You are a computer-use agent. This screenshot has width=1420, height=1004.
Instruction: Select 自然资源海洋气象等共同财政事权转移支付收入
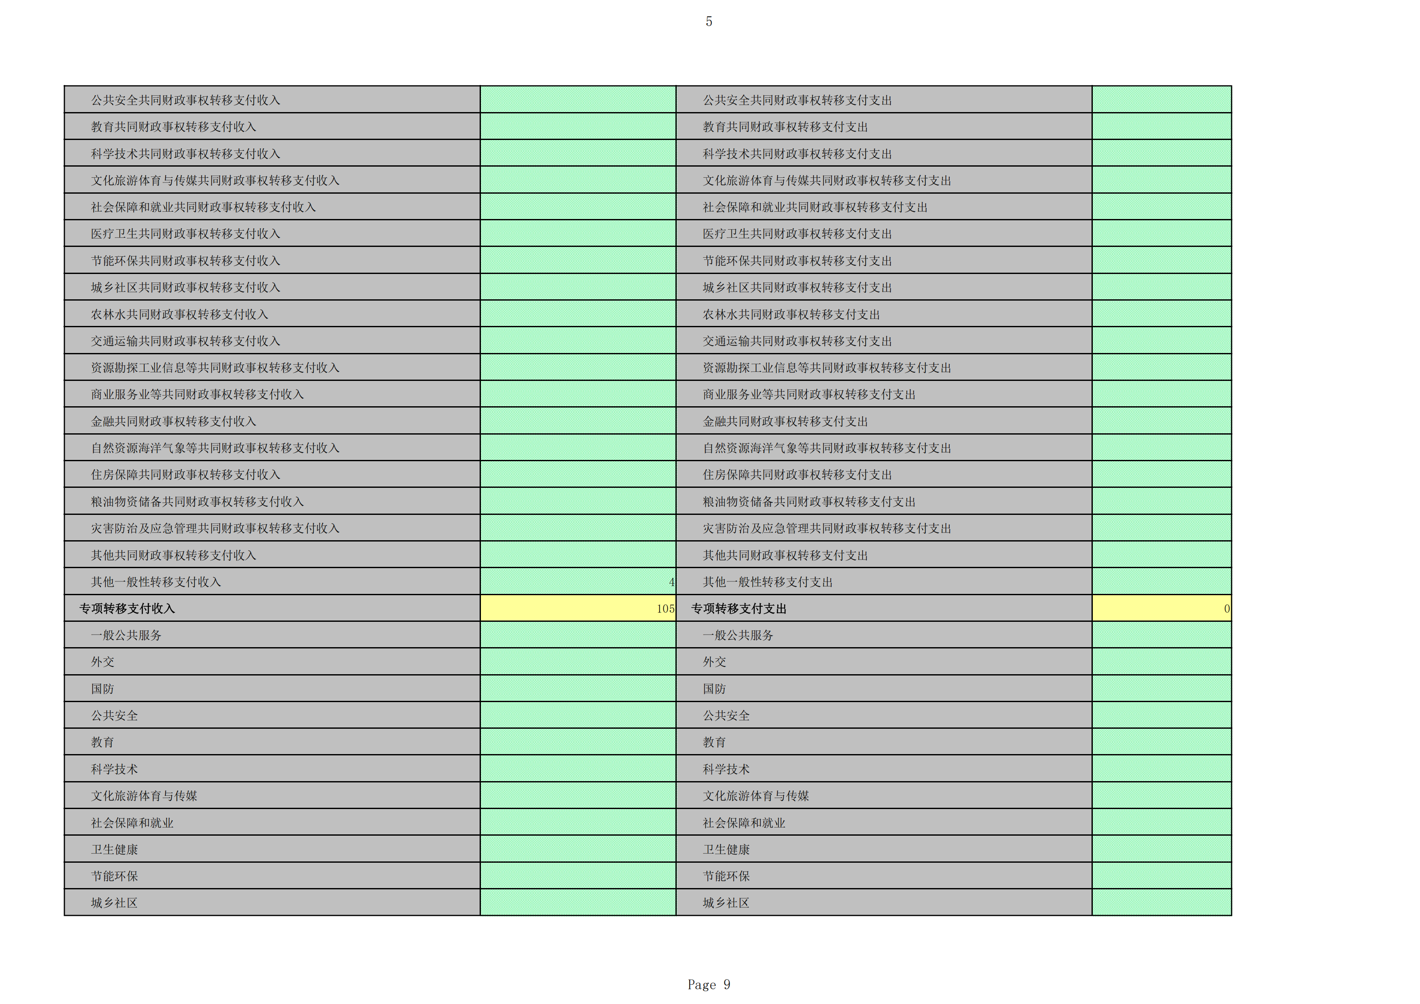(215, 448)
